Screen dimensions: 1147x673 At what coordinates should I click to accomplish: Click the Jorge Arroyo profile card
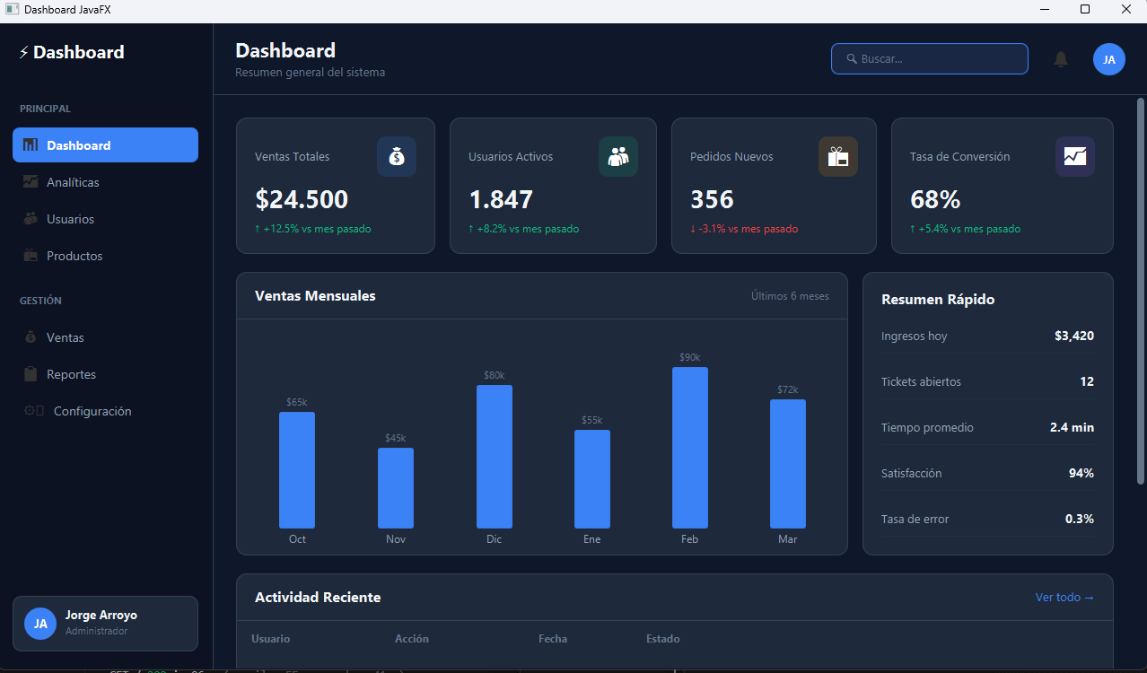[x=105, y=623]
